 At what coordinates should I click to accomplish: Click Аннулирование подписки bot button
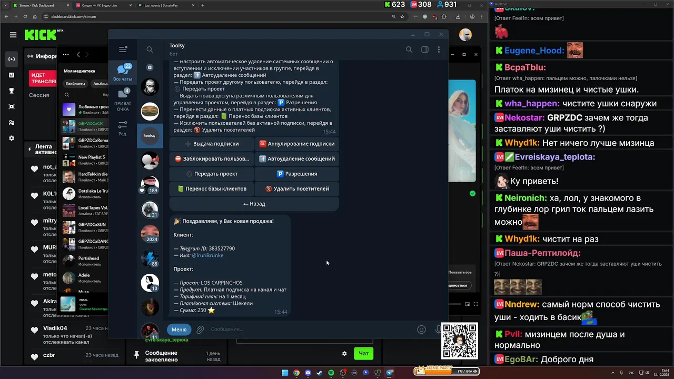click(296, 144)
